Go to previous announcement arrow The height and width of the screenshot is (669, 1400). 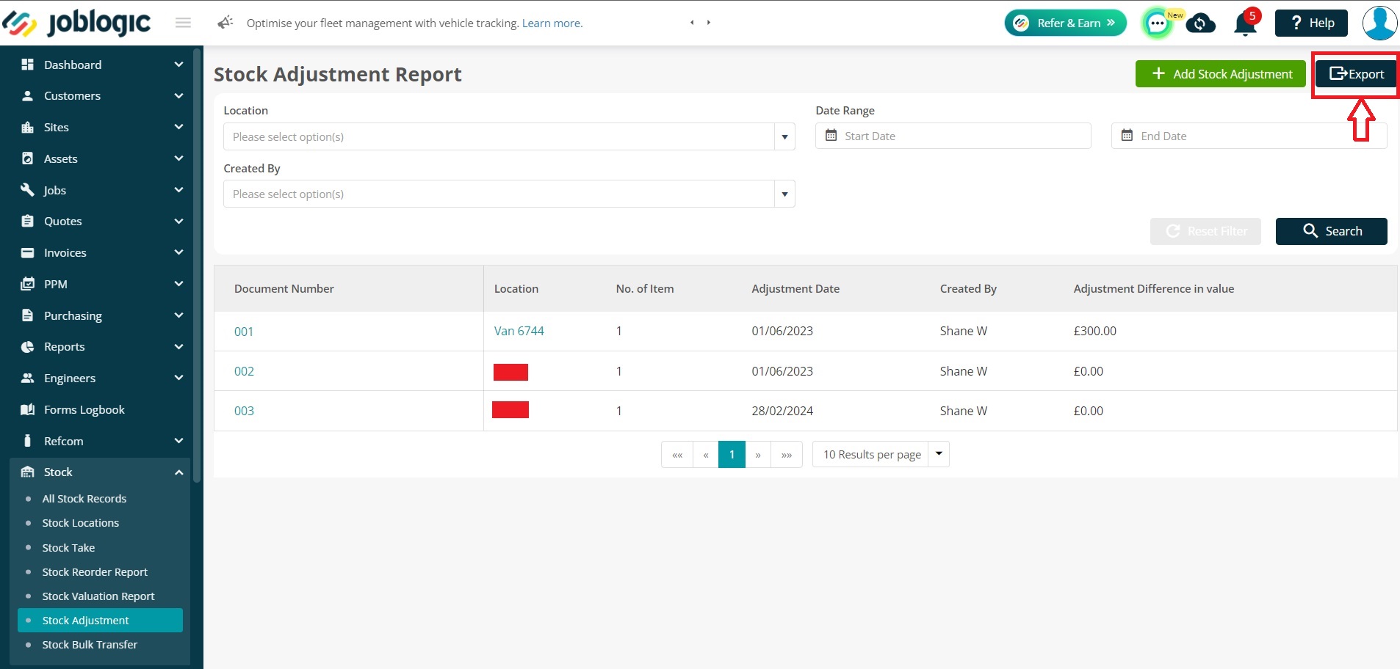coord(692,23)
